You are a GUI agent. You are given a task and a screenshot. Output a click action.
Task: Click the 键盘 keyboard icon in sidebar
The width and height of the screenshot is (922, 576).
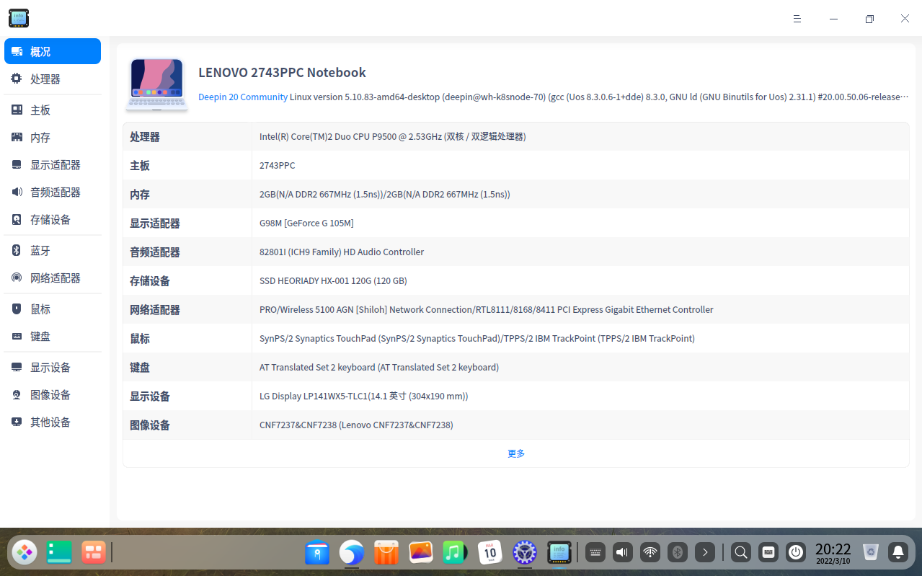tap(17, 336)
